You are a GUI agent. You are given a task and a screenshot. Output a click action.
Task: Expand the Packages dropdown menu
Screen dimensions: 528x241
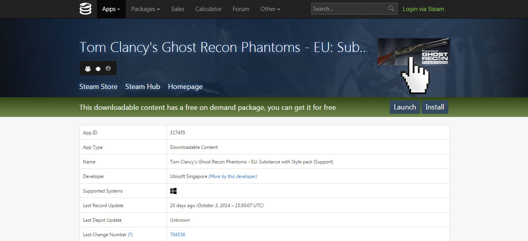145,9
